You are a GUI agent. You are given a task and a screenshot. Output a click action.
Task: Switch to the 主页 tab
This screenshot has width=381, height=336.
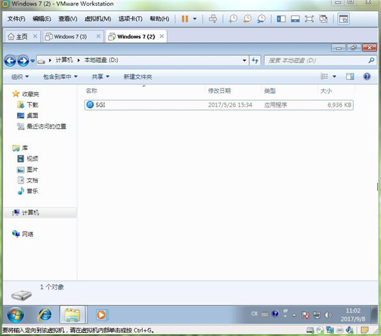pos(18,36)
